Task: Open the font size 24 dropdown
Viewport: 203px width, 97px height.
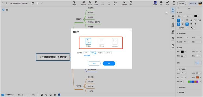Action: coord(189,16)
